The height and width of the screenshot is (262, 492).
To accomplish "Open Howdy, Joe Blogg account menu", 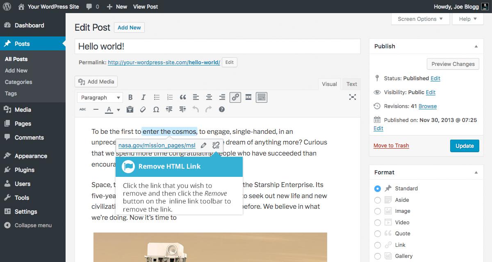I will point(461,7).
